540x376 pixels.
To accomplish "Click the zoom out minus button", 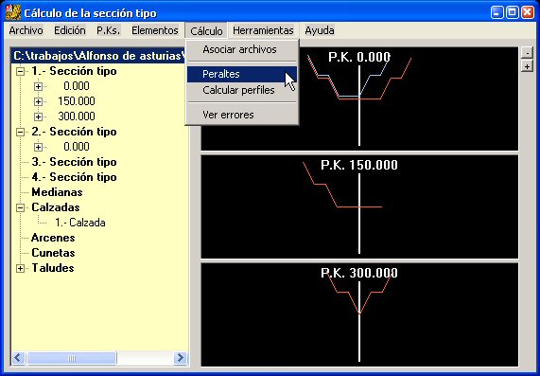I will [x=527, y=53].
